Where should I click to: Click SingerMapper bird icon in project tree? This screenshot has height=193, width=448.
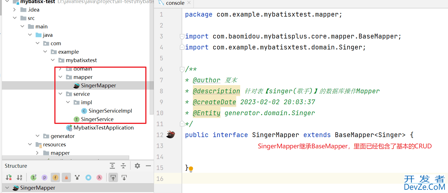coord(76,85)
